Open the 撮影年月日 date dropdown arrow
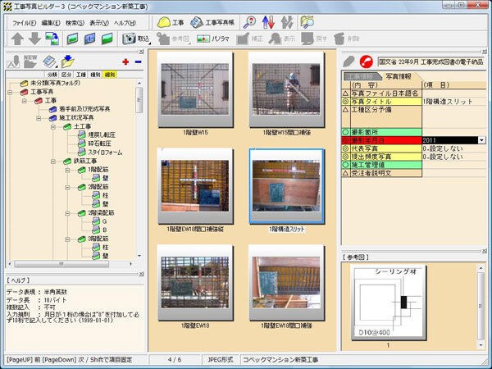The image size is (492, 369). tap(482, 140)
